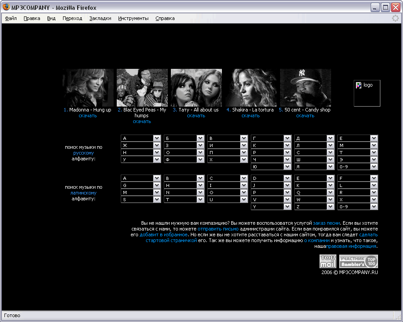Open the Закладки menu

[x=100, y=18]
